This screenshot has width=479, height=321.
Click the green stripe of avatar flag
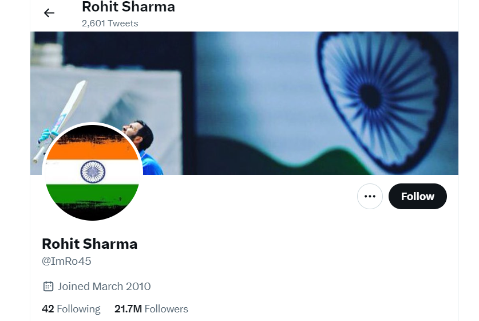pos(92,193)
